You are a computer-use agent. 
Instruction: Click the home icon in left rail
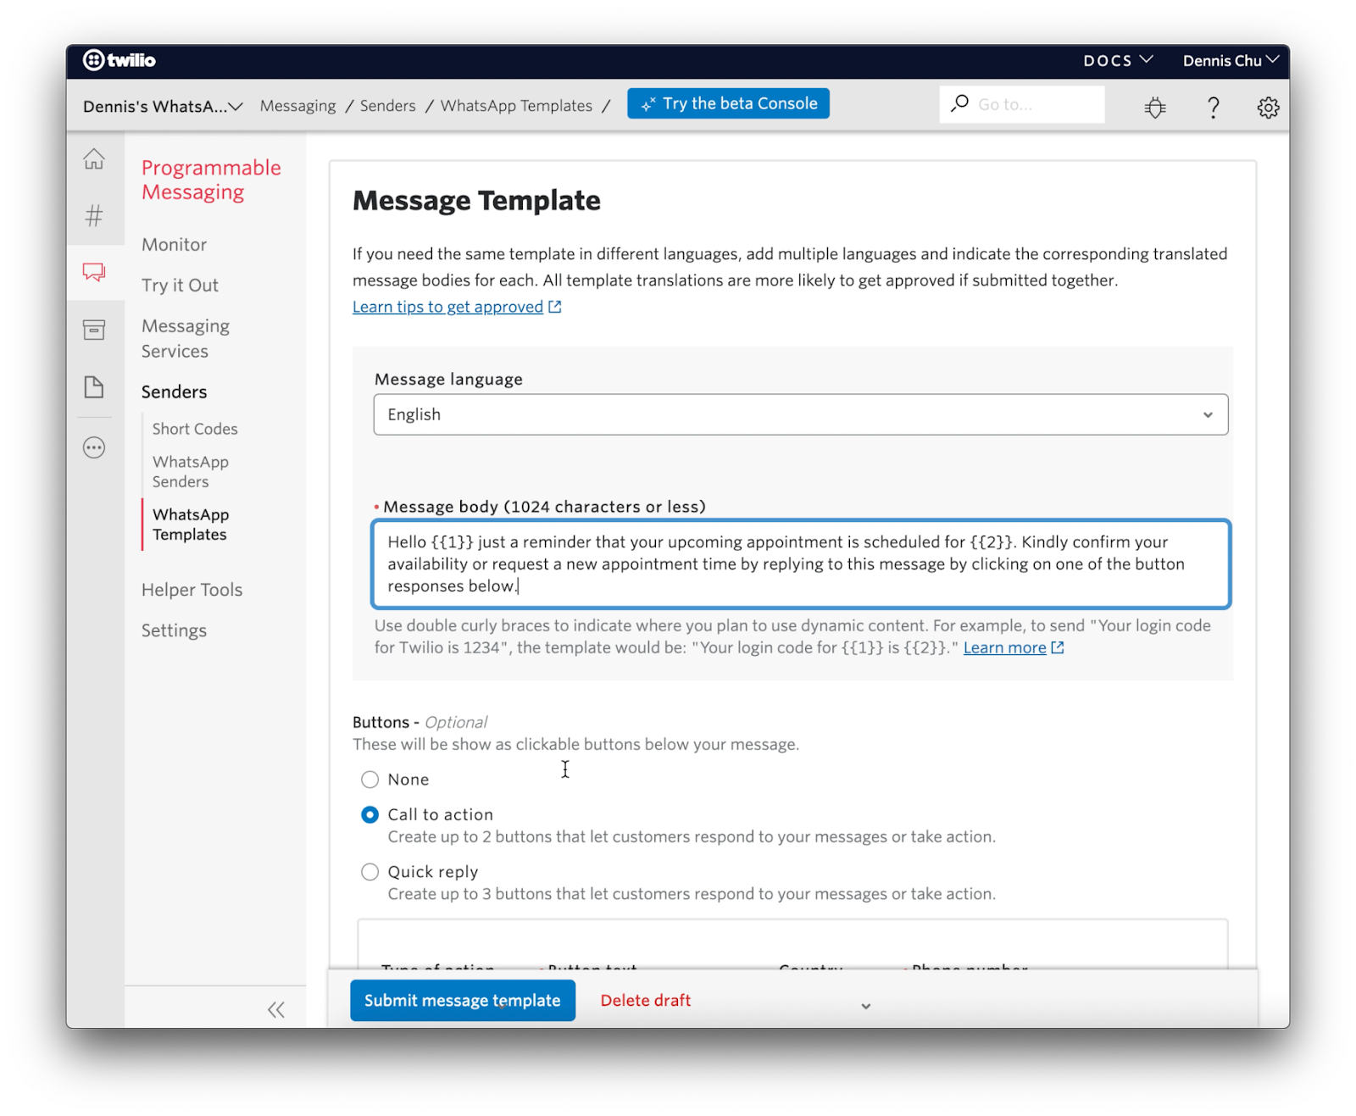click(94, 159)
